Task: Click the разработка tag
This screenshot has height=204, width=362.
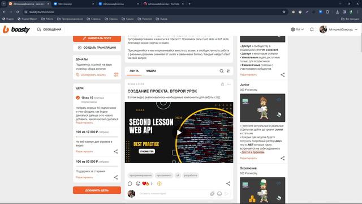Action: (191, 175)
